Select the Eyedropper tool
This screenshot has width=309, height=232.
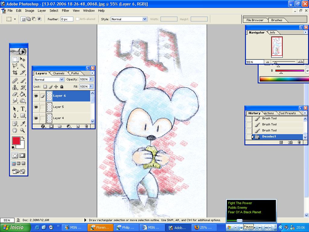click(x=23, y=124)
